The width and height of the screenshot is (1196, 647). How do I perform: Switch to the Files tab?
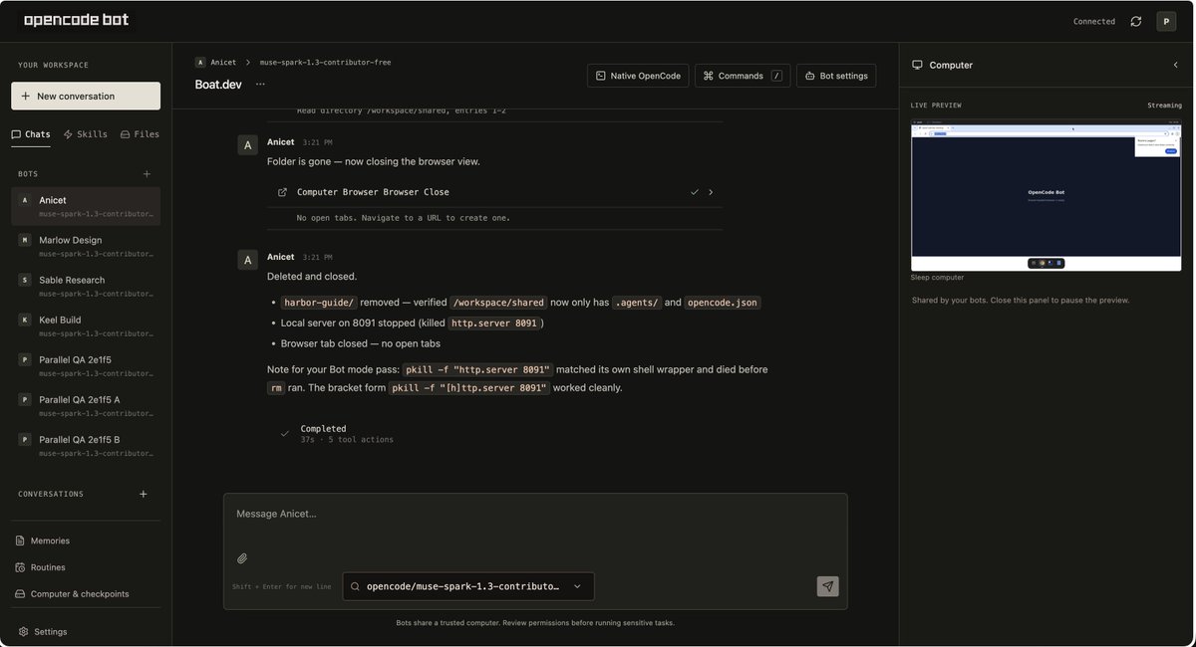140,134
